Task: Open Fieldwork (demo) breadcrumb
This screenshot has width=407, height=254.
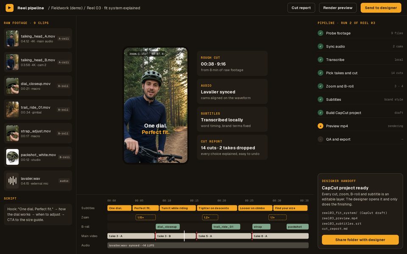Action: point(67,8)
